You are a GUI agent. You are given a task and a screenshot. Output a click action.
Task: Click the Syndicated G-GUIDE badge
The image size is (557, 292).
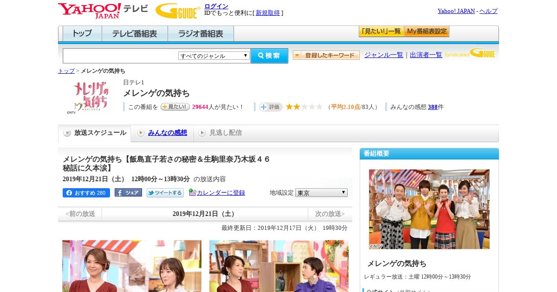pyautogui.click(x=470, y=53)
